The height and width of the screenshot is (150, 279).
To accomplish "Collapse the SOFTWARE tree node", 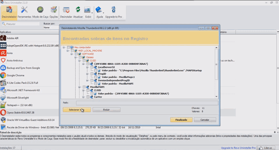I will click(71, 54).
